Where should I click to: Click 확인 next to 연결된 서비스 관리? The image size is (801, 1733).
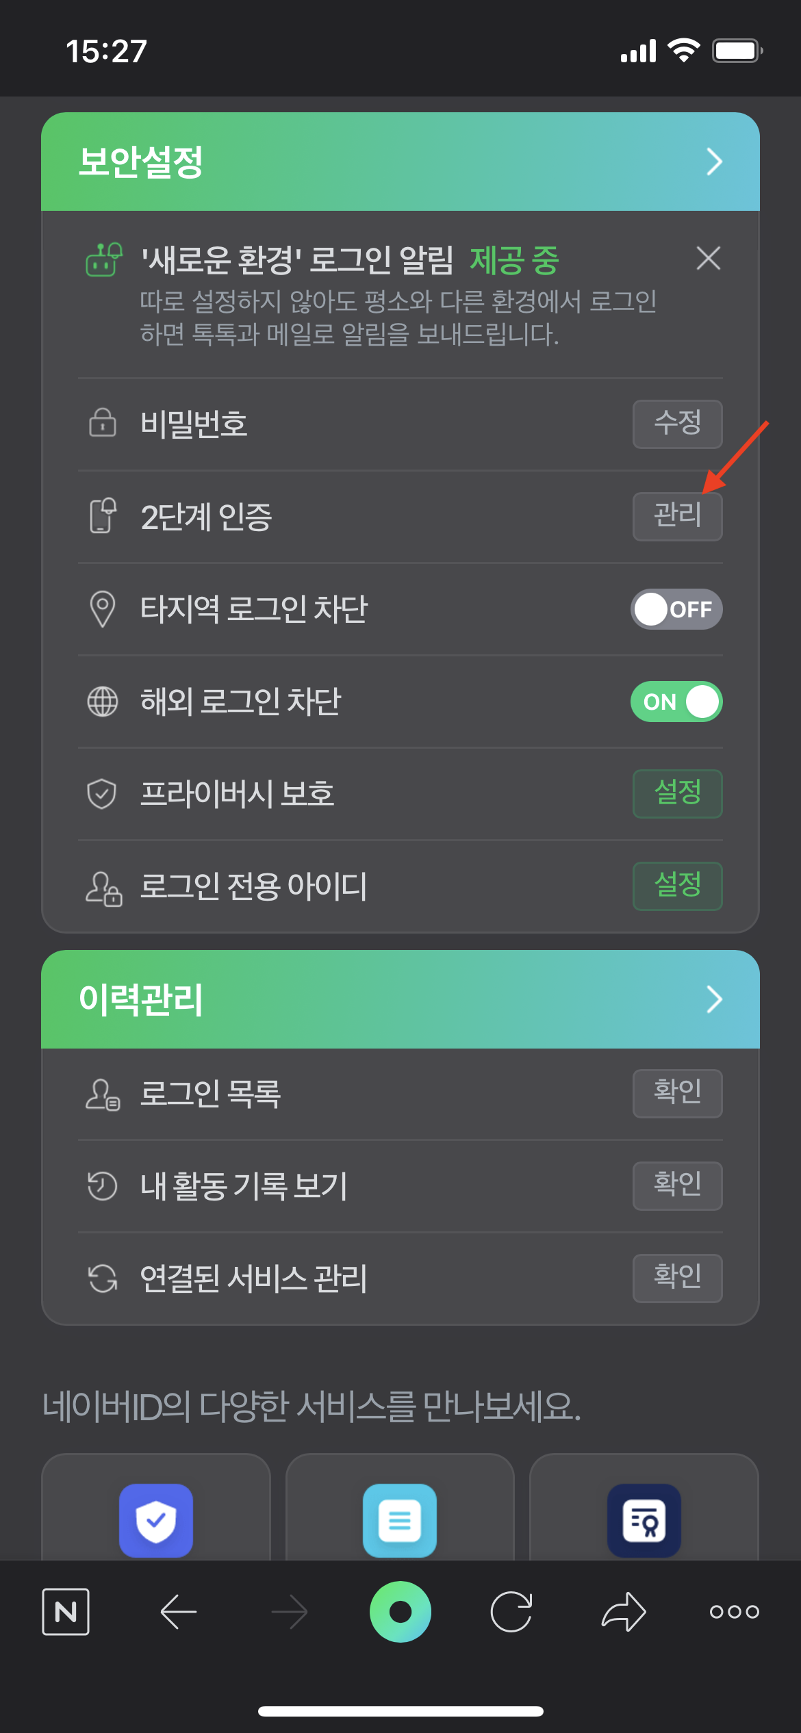677,1278
